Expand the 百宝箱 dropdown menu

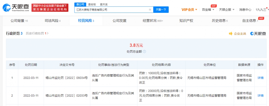(x=208, y=10)
